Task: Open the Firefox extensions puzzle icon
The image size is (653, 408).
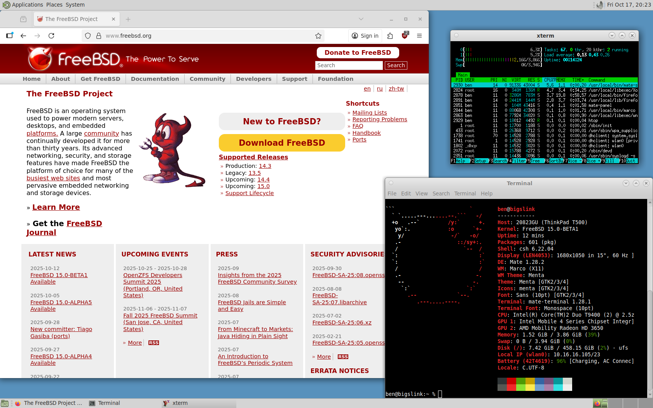Action: (x=390, y=36)
